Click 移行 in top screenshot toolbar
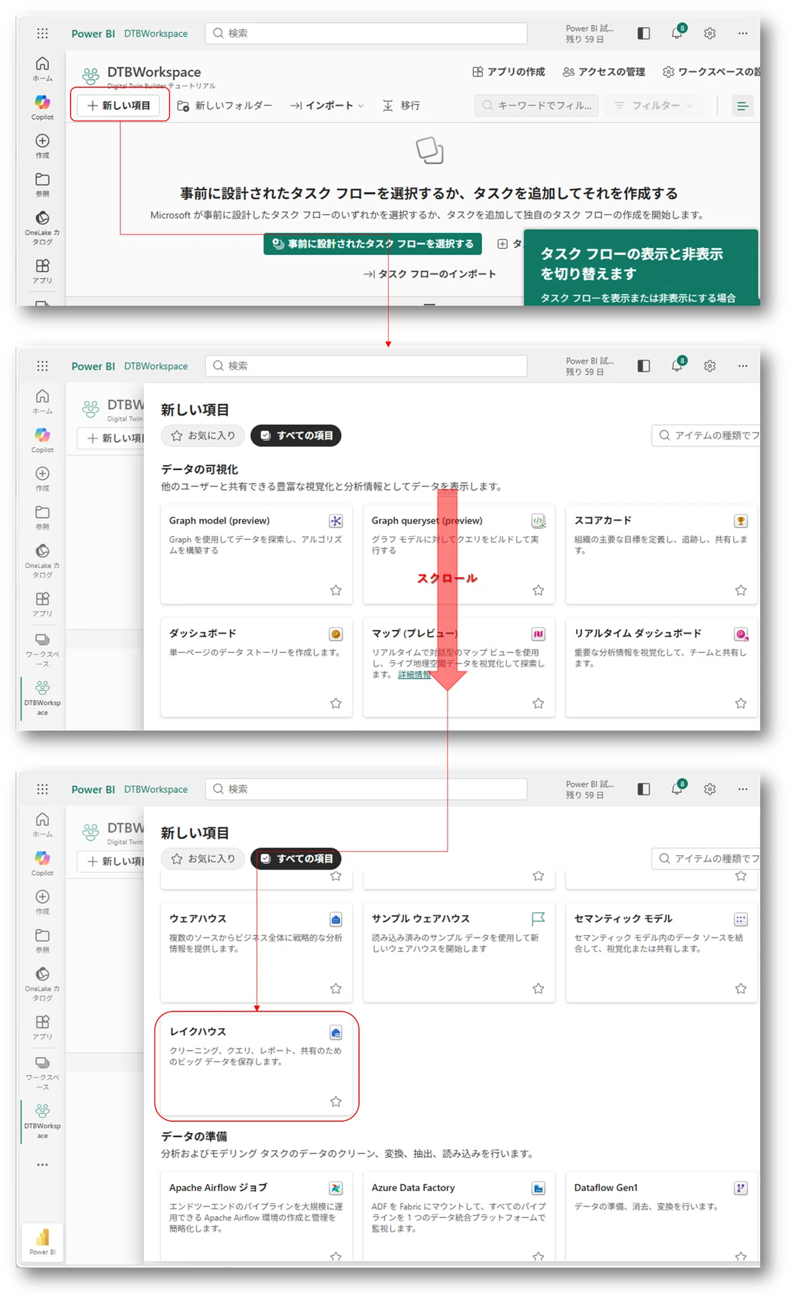The image size is (792, 1300). click(x=401, y=106)
